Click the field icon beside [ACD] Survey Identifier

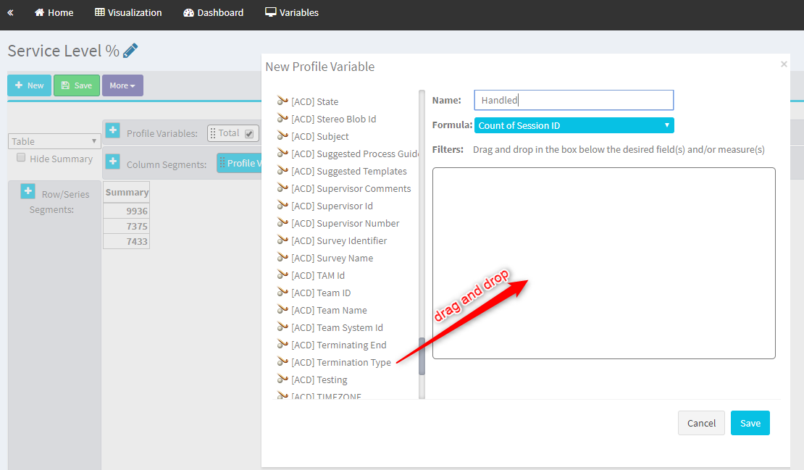click(282, 240)
